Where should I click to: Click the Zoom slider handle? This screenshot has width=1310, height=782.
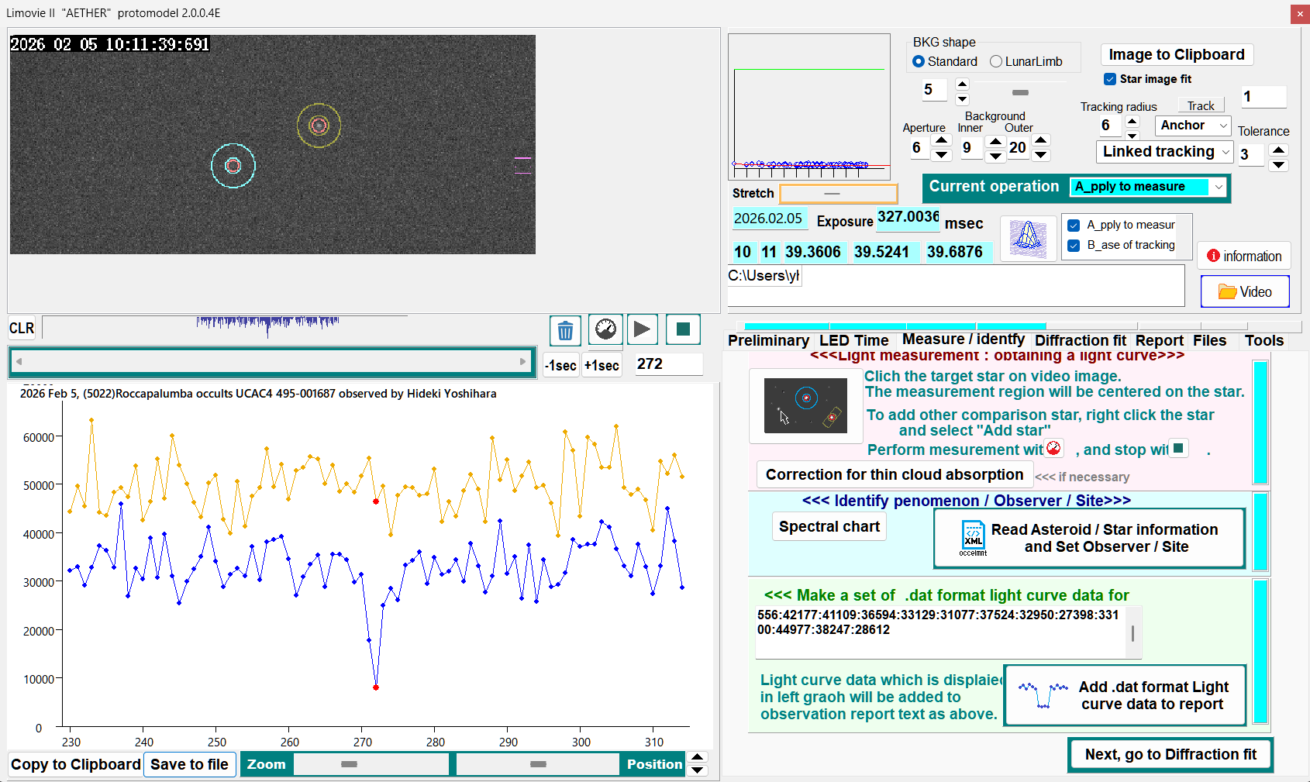(x=349, y=764)
